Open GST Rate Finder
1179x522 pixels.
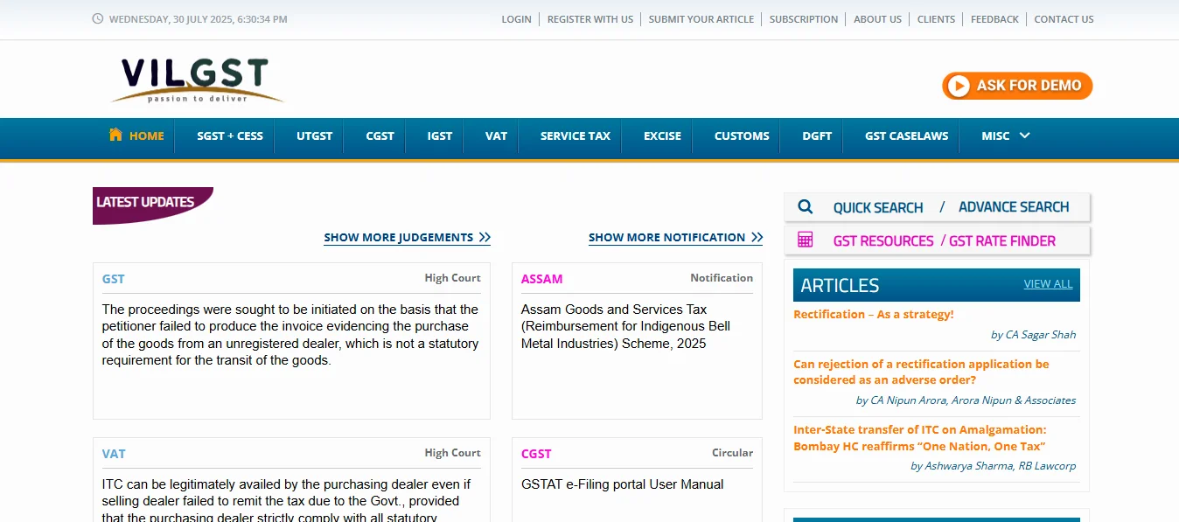1001,240
